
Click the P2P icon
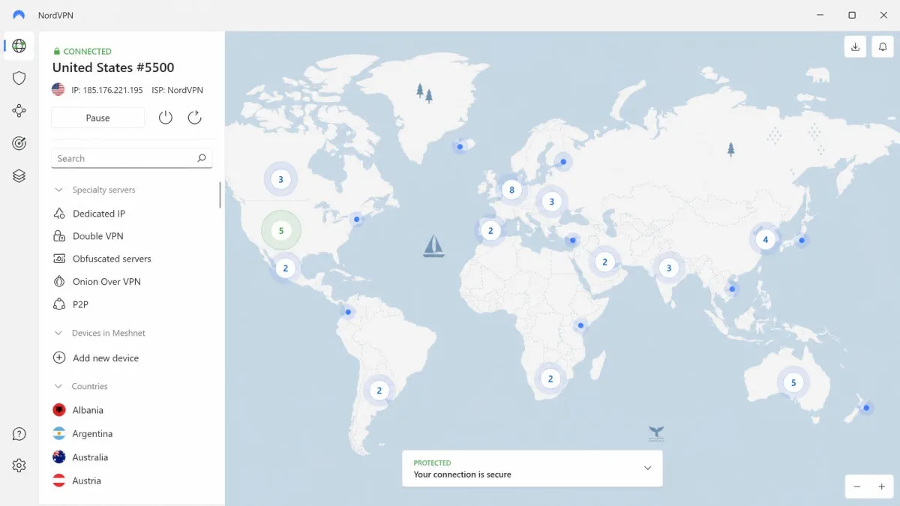pyautogui.click(x=59, y=304)
